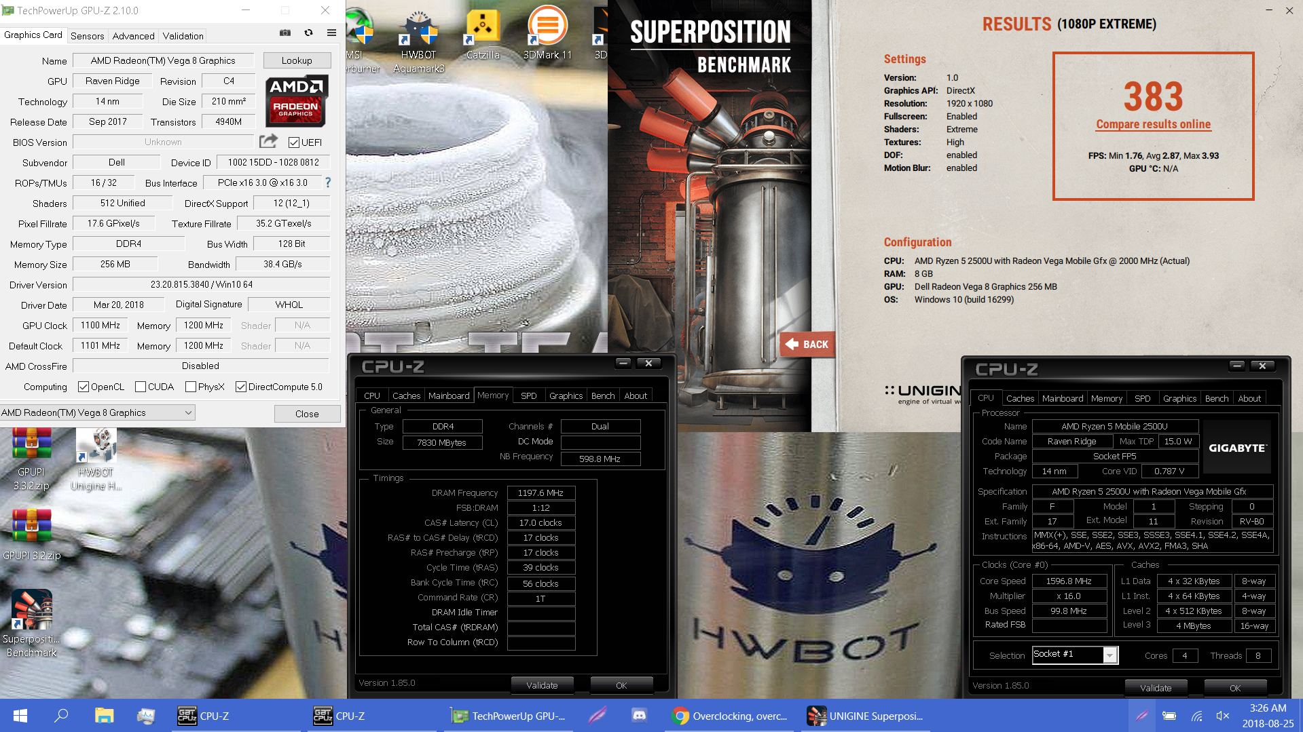Click the BIOS export share icon
This screenshot has height=732, width=1303.
click(x=268, y=141)
